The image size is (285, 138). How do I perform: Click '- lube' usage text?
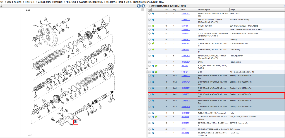232,113
